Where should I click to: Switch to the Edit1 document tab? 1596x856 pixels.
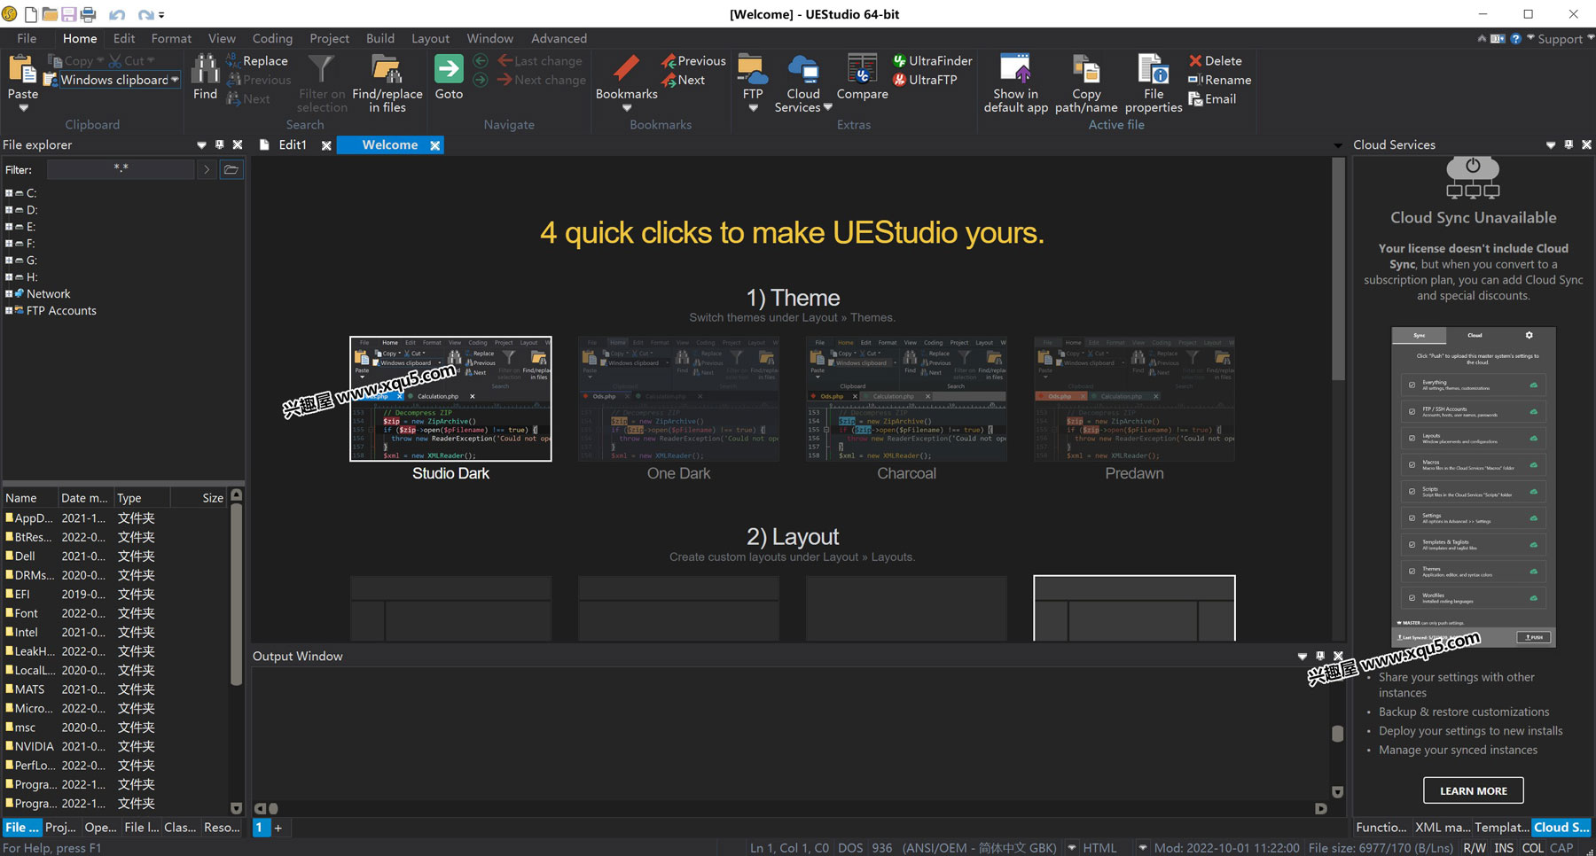(x=293, y=145)
